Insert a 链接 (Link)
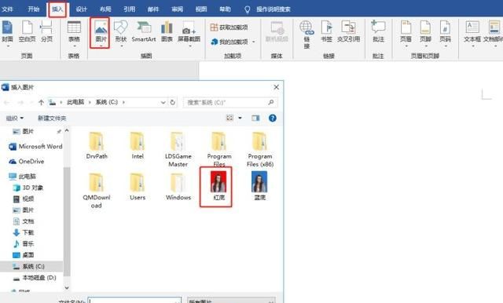 coord(307,35)
